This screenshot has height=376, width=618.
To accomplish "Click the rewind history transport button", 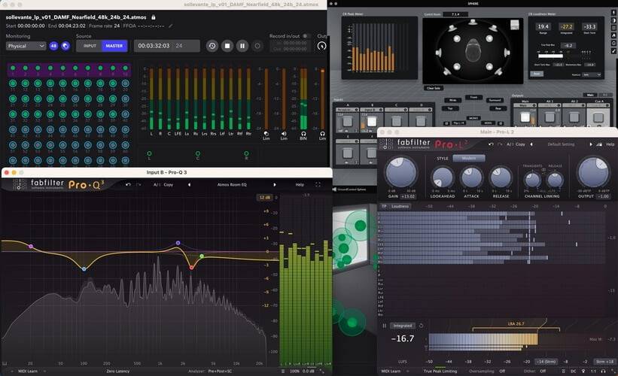I will coord(212,46).
